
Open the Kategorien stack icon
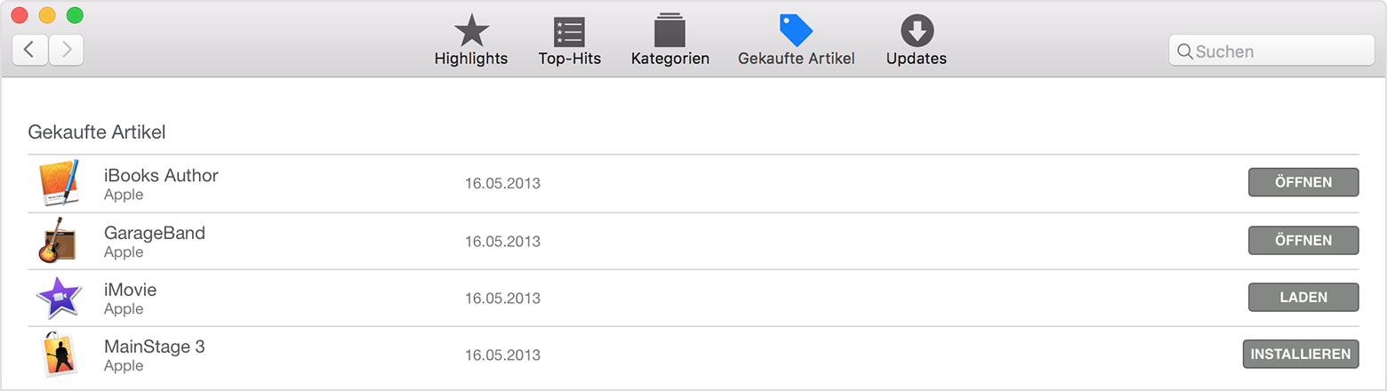tap(669, 30)
